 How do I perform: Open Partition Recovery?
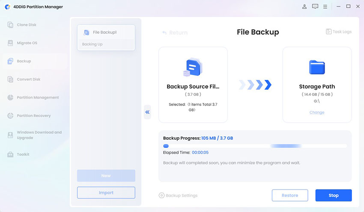[34, 115]
